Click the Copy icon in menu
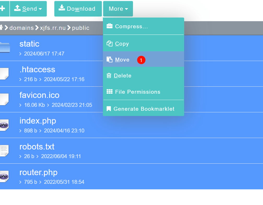 click(x=109, y=44)
